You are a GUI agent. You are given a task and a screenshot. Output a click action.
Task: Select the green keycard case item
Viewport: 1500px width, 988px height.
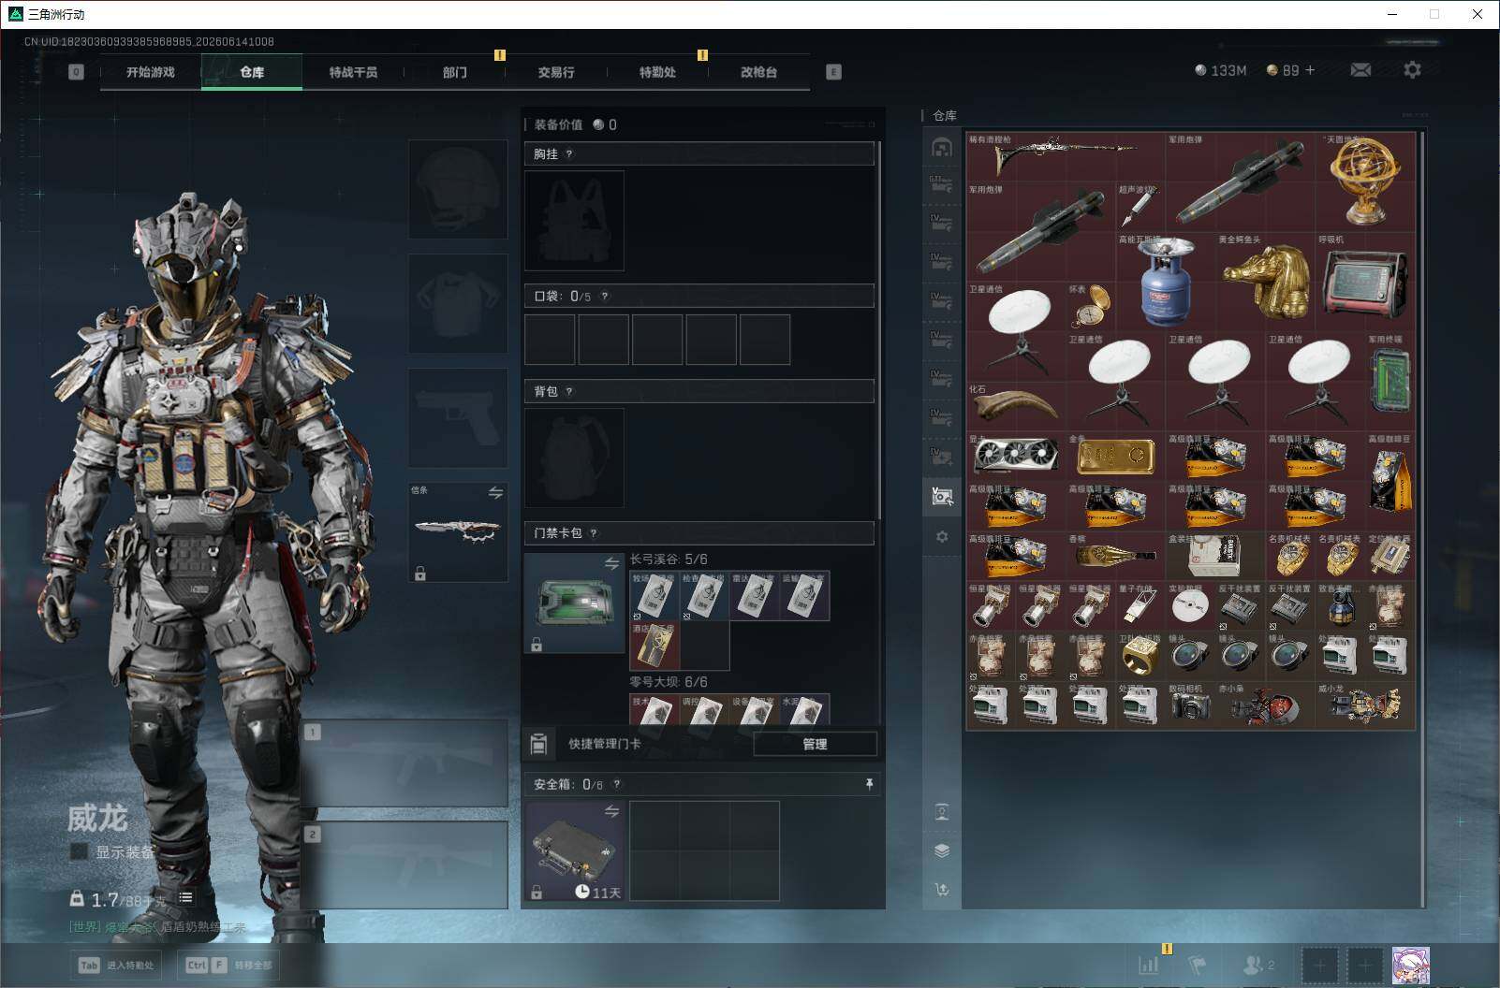(x=574, y=603)
